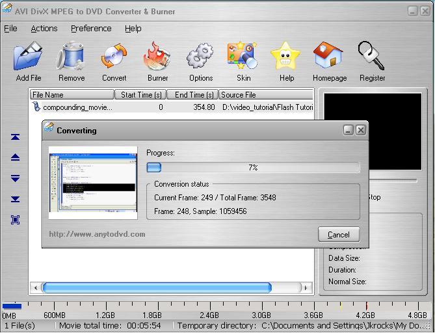The height and width of the screenshot is (333, 435).
Task: Click the Converting dialog title icon
Action: pyautogui.click(x=49, y=127)
